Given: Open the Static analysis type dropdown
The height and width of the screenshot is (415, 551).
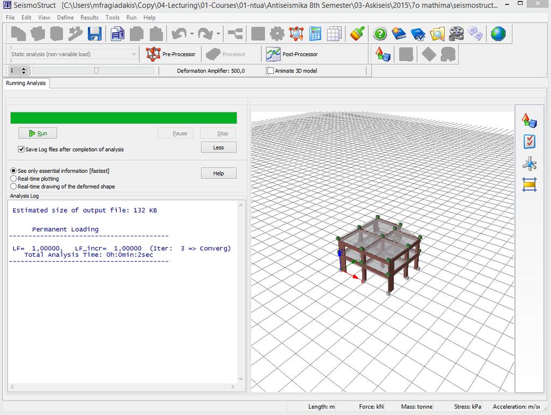Looking at the screenshot, I should (73, 54).
